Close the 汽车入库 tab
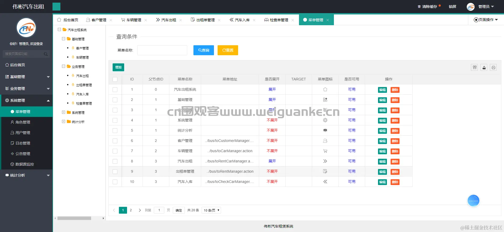 [254, 20]
